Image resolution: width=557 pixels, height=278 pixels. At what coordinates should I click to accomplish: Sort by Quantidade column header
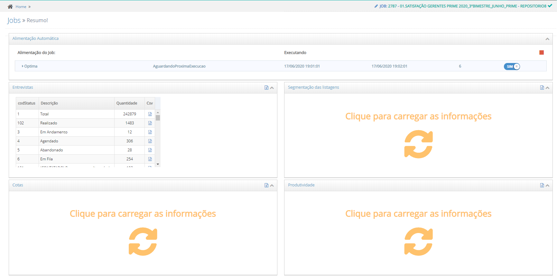point(129,103)
